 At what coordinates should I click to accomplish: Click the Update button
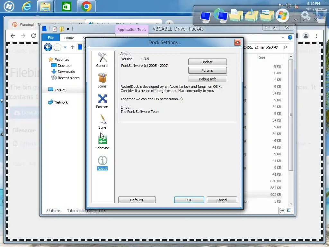[207, 62]
